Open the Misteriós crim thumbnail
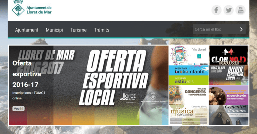257x134 pixels. (x=229, y=95)
